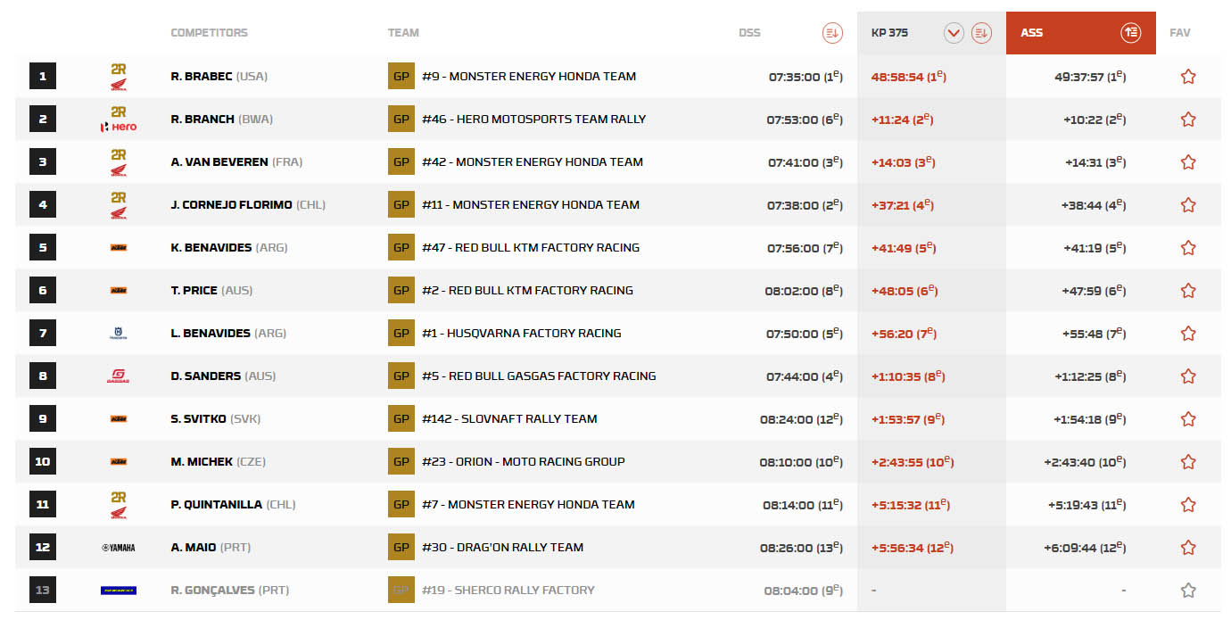Viewport: 1231px width, 628px height.
Task: Click the position 10 rank badge
Action: pos(43,462)
